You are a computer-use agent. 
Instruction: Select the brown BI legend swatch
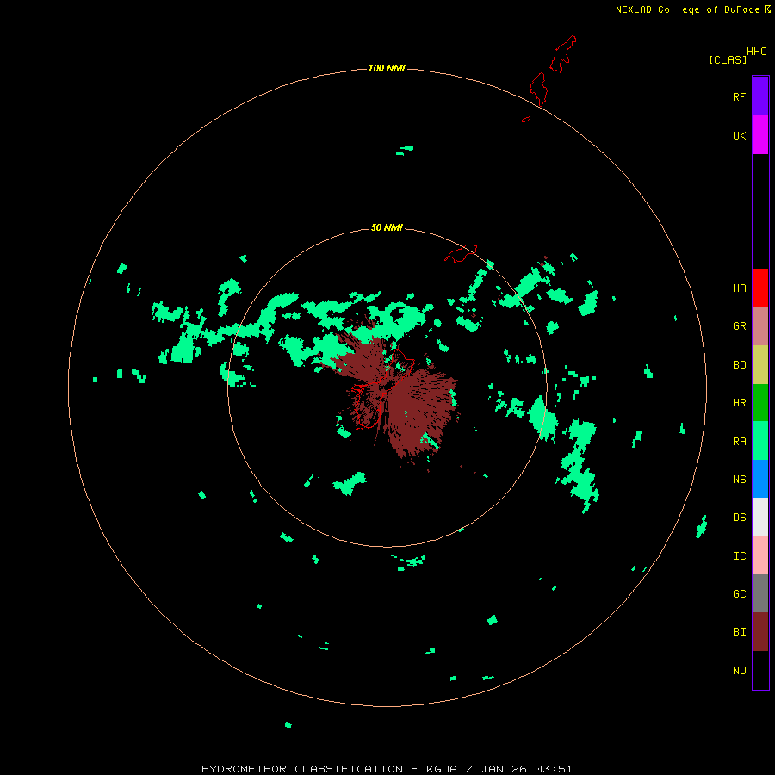[x=760, y=632]
